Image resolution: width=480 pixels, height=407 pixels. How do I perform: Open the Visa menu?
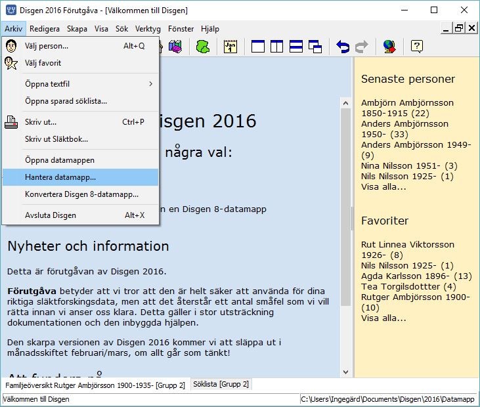tap(101, 29)
